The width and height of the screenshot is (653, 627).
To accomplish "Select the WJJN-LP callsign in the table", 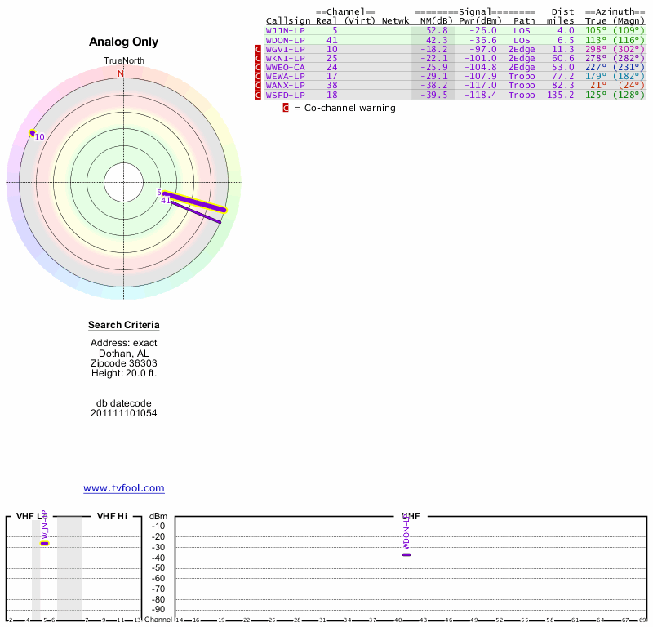I will pyautogui.click(x=286, y=30).
